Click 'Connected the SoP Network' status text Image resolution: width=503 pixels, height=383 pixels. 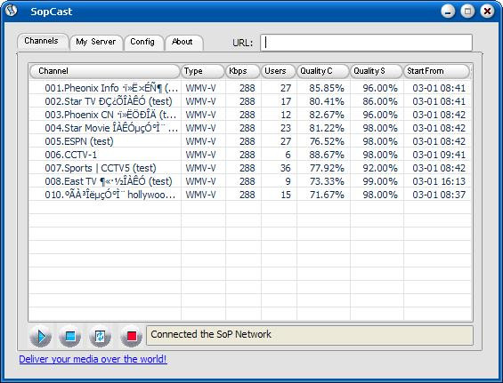point(211,334)
